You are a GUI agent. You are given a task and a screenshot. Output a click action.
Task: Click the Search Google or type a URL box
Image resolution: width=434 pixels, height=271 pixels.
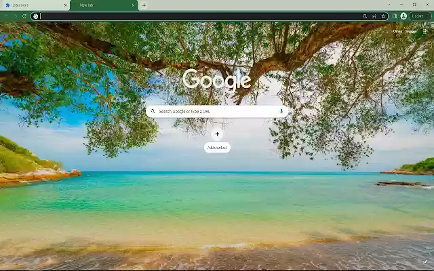pos(217,111)
